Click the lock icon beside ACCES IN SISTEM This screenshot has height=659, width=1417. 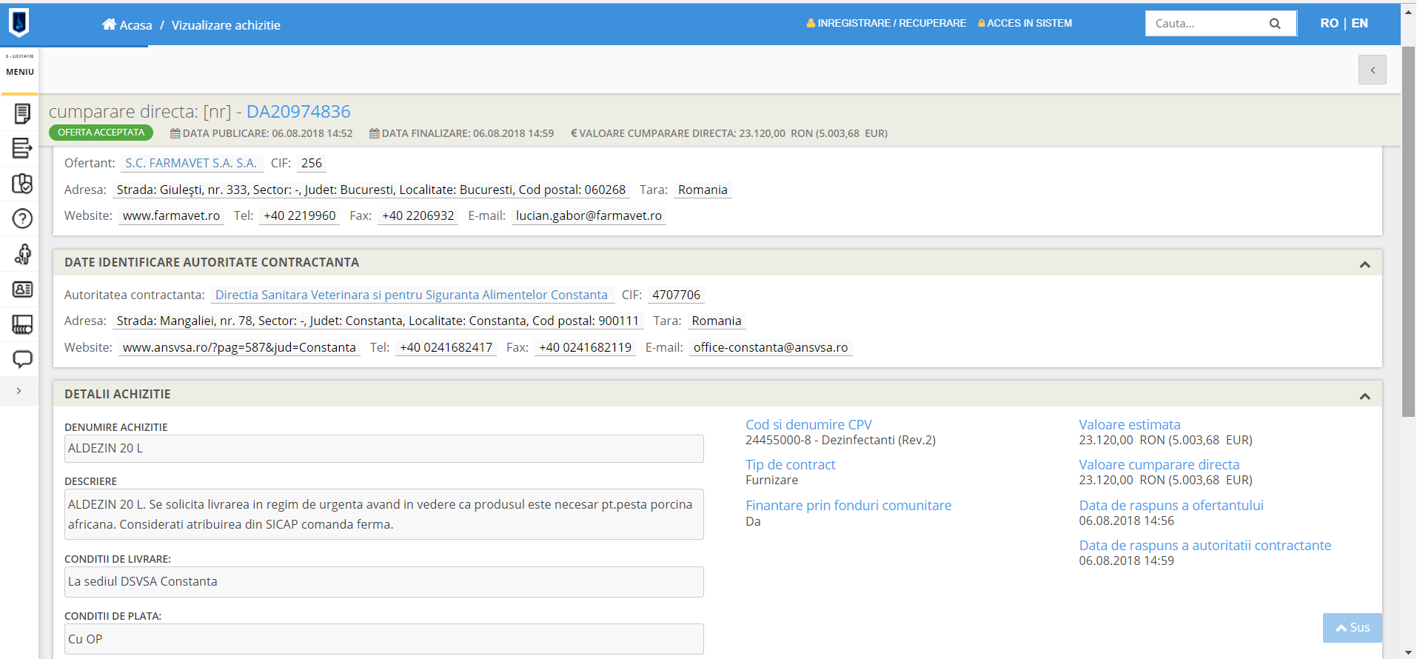coord(982,24)
